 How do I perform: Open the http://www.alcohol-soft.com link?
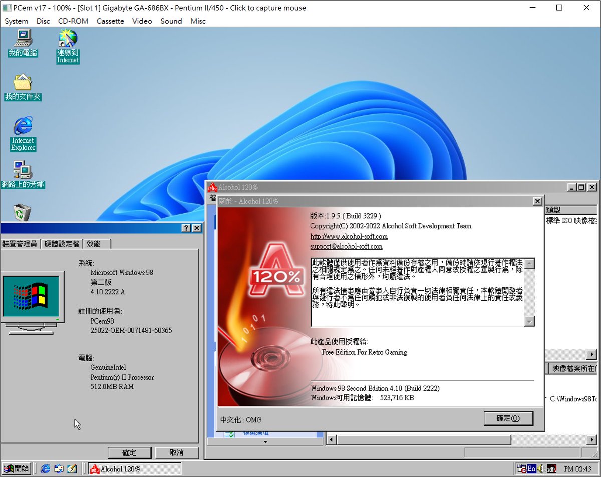click(349, 236)
